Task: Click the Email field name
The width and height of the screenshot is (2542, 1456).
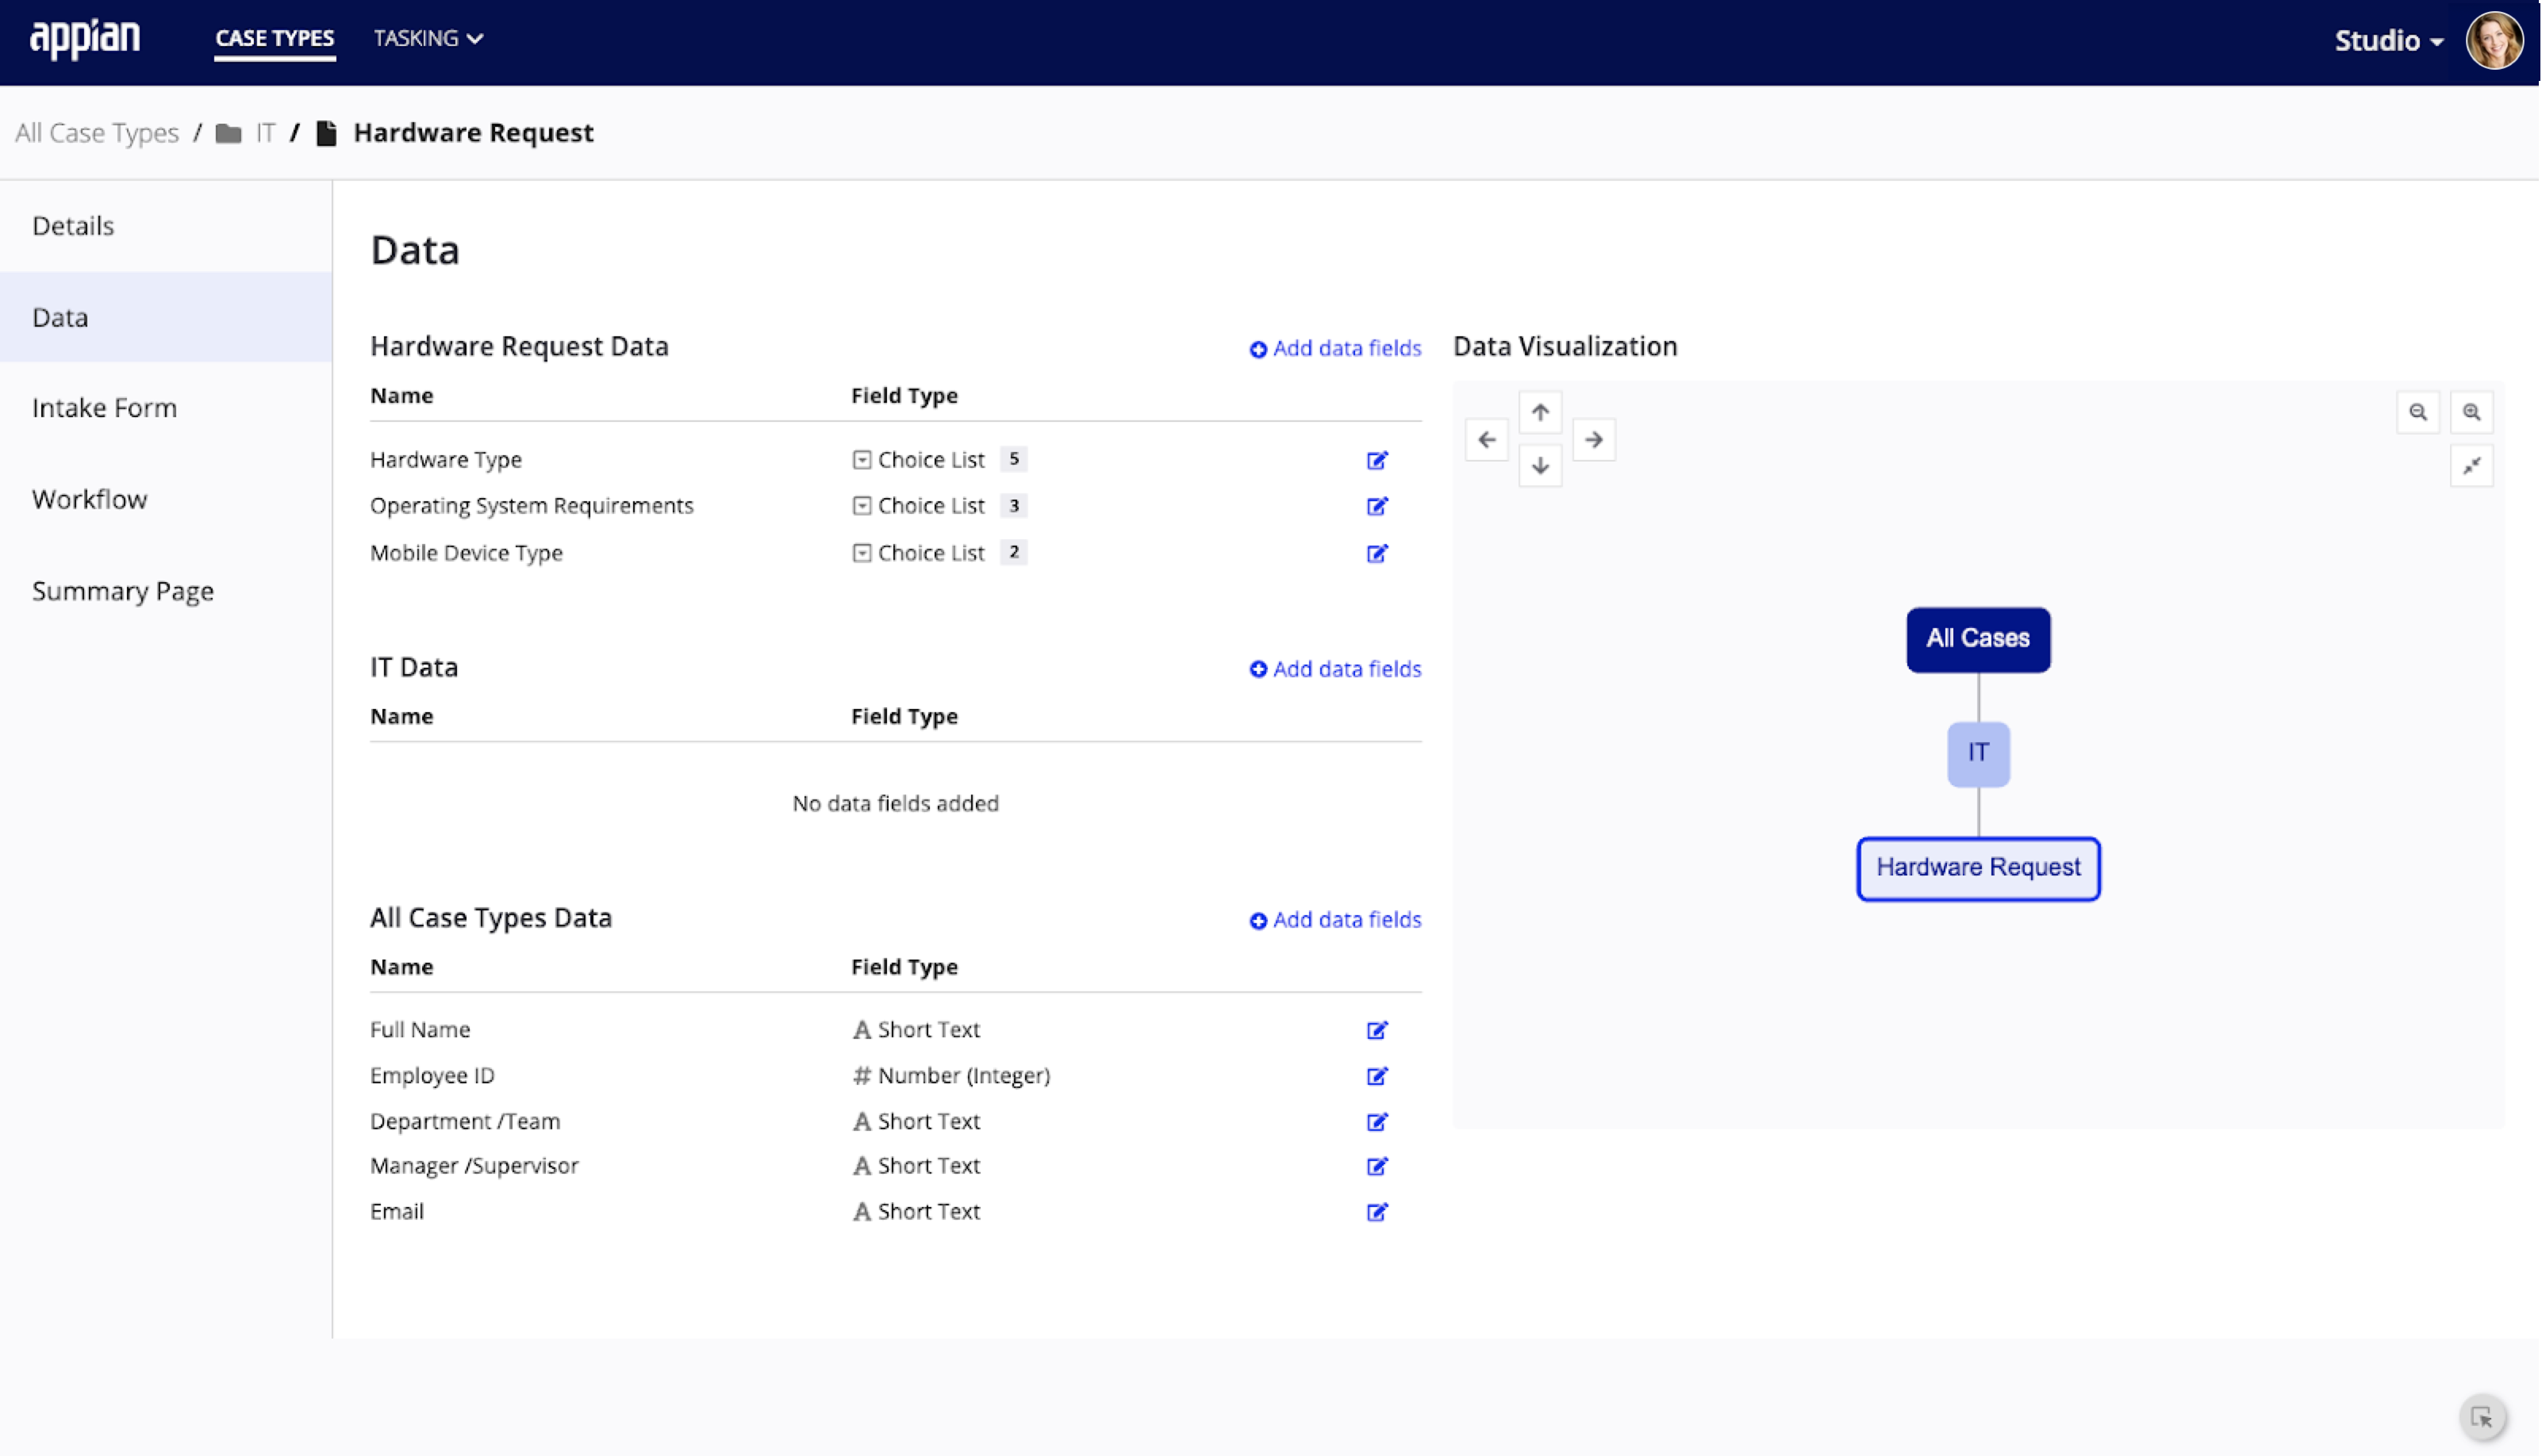Action: pyautogui.click(x=397, y=1212)
